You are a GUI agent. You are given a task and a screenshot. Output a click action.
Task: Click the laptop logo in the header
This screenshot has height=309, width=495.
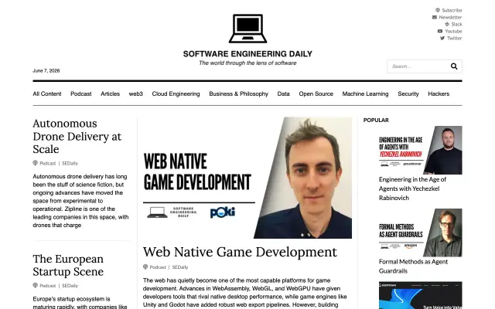pyautogui.click(x=247, y=29)
